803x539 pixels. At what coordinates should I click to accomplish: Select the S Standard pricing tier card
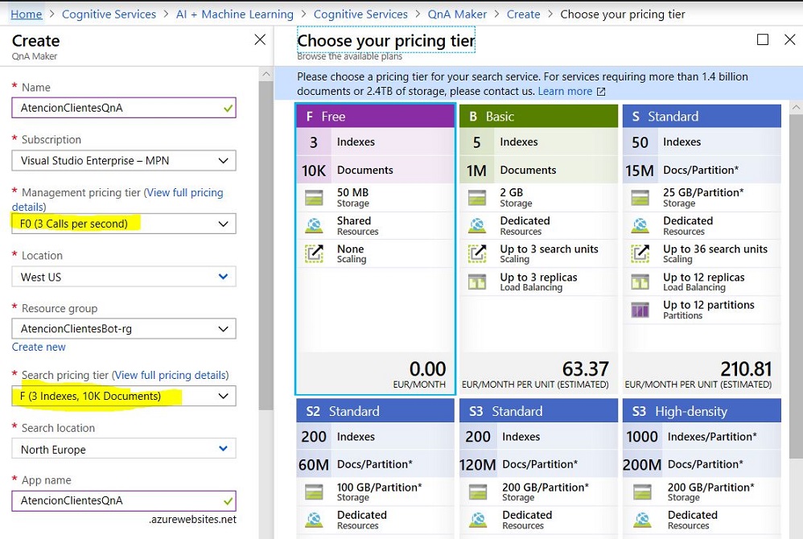[x=702, y=249]
